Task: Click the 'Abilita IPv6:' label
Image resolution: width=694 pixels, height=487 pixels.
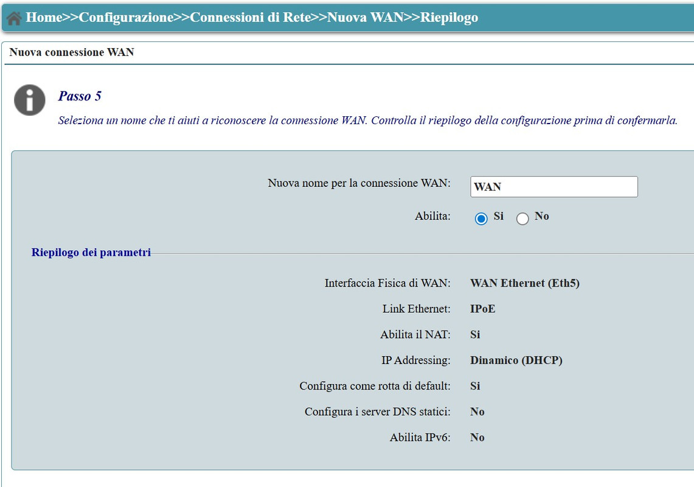Action: [x=420, y=437]
